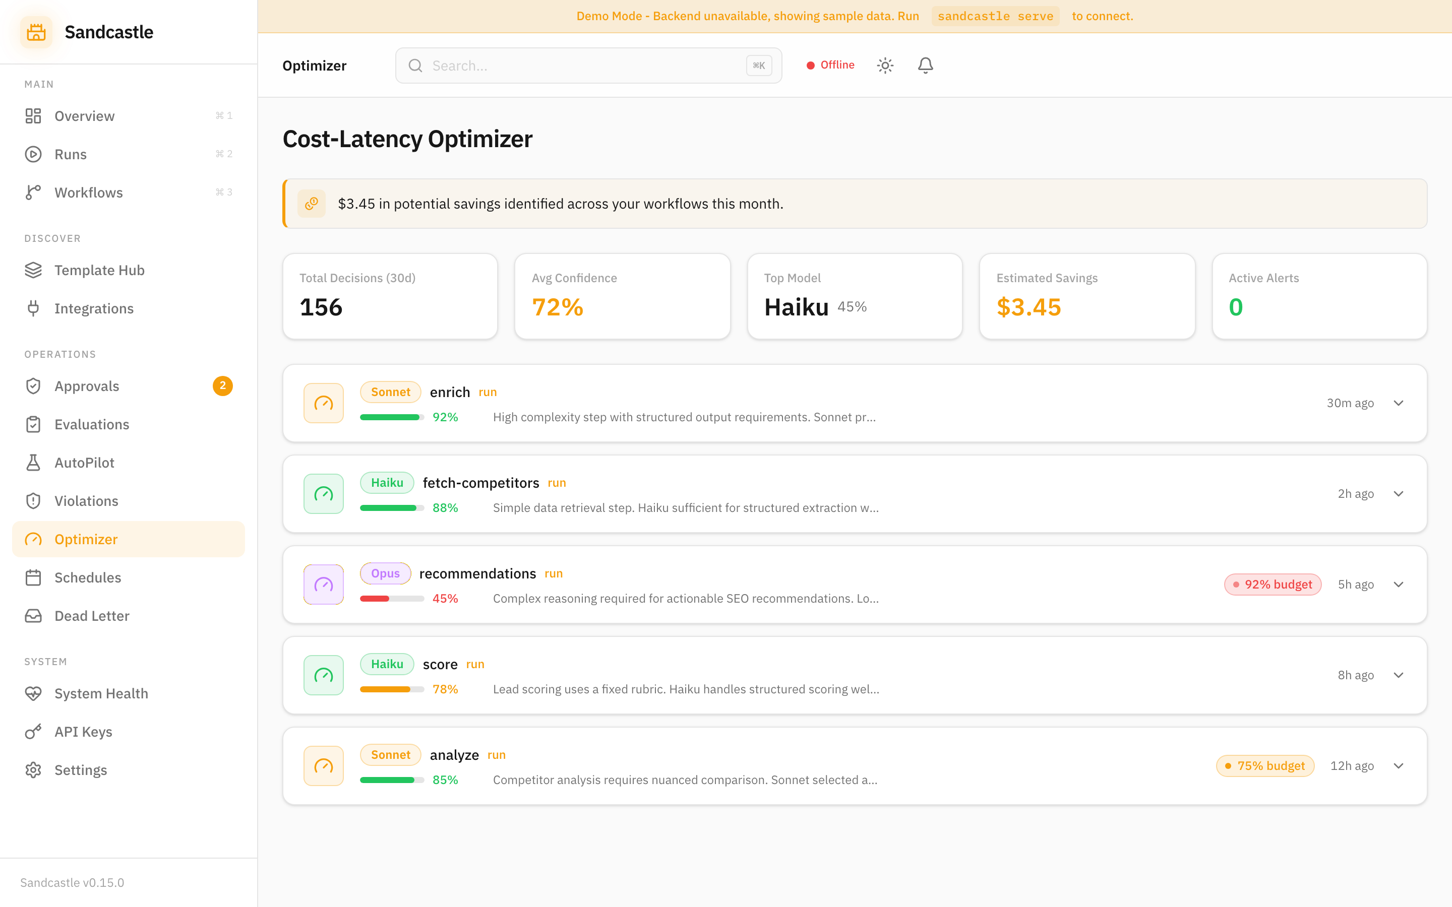Image resolution: width=1452 pixels, height=907 pixels.
Task: View Approvals with pending badge
Action: 86,385
